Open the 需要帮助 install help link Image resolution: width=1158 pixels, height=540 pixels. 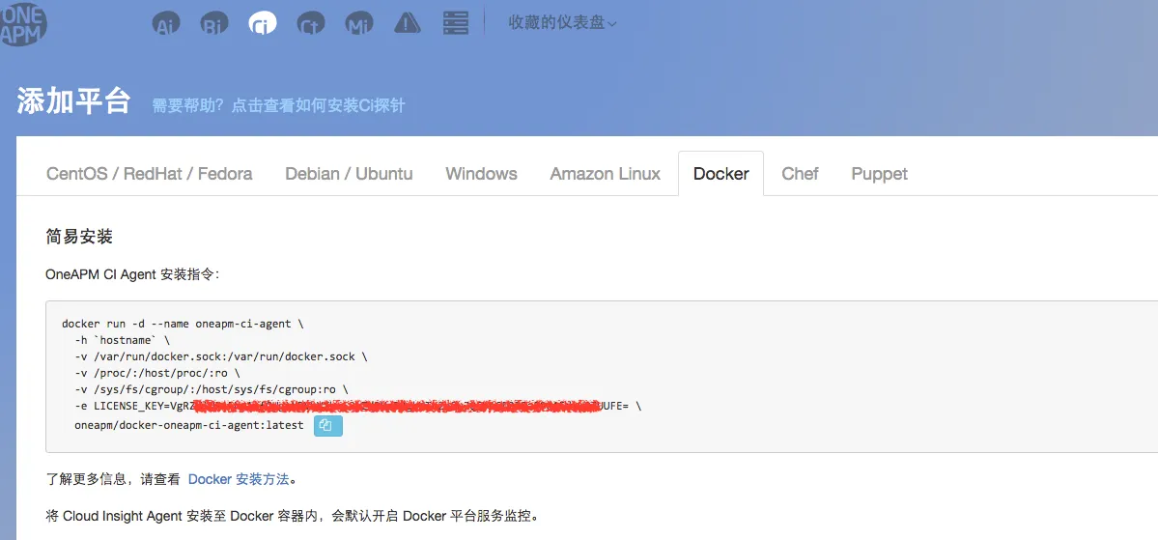pos(278,105)
